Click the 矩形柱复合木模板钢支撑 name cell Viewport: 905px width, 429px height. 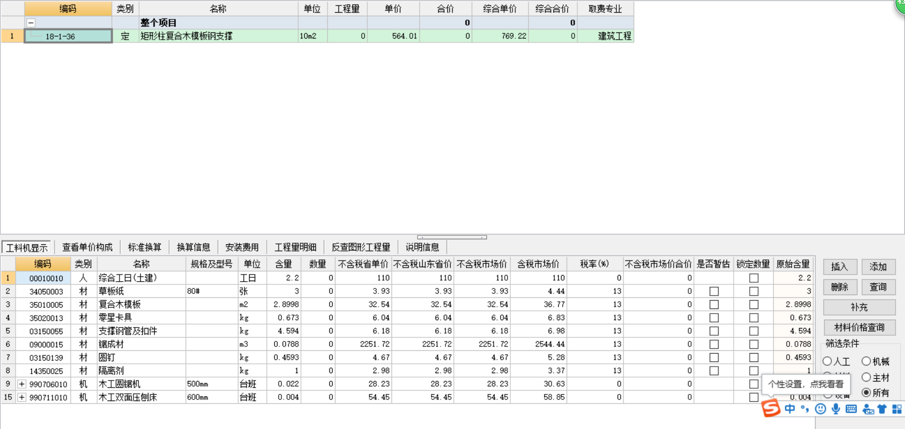pyautogui.click(x=218, y=36)
